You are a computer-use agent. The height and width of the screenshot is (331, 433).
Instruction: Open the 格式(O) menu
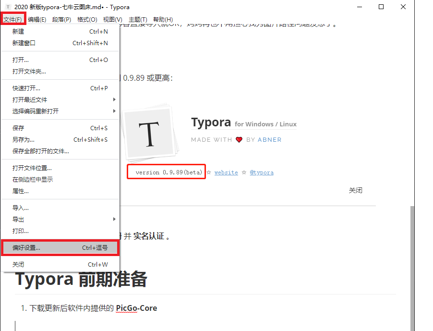pos(87,19)
